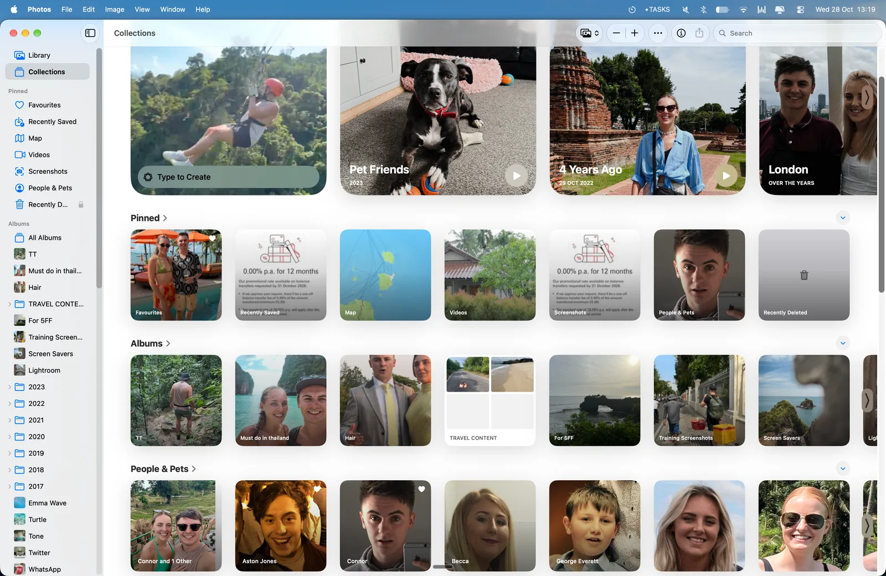Click the Wi-Fi icon in menu bar
This screenshot has width=886, height=576.
743,9
